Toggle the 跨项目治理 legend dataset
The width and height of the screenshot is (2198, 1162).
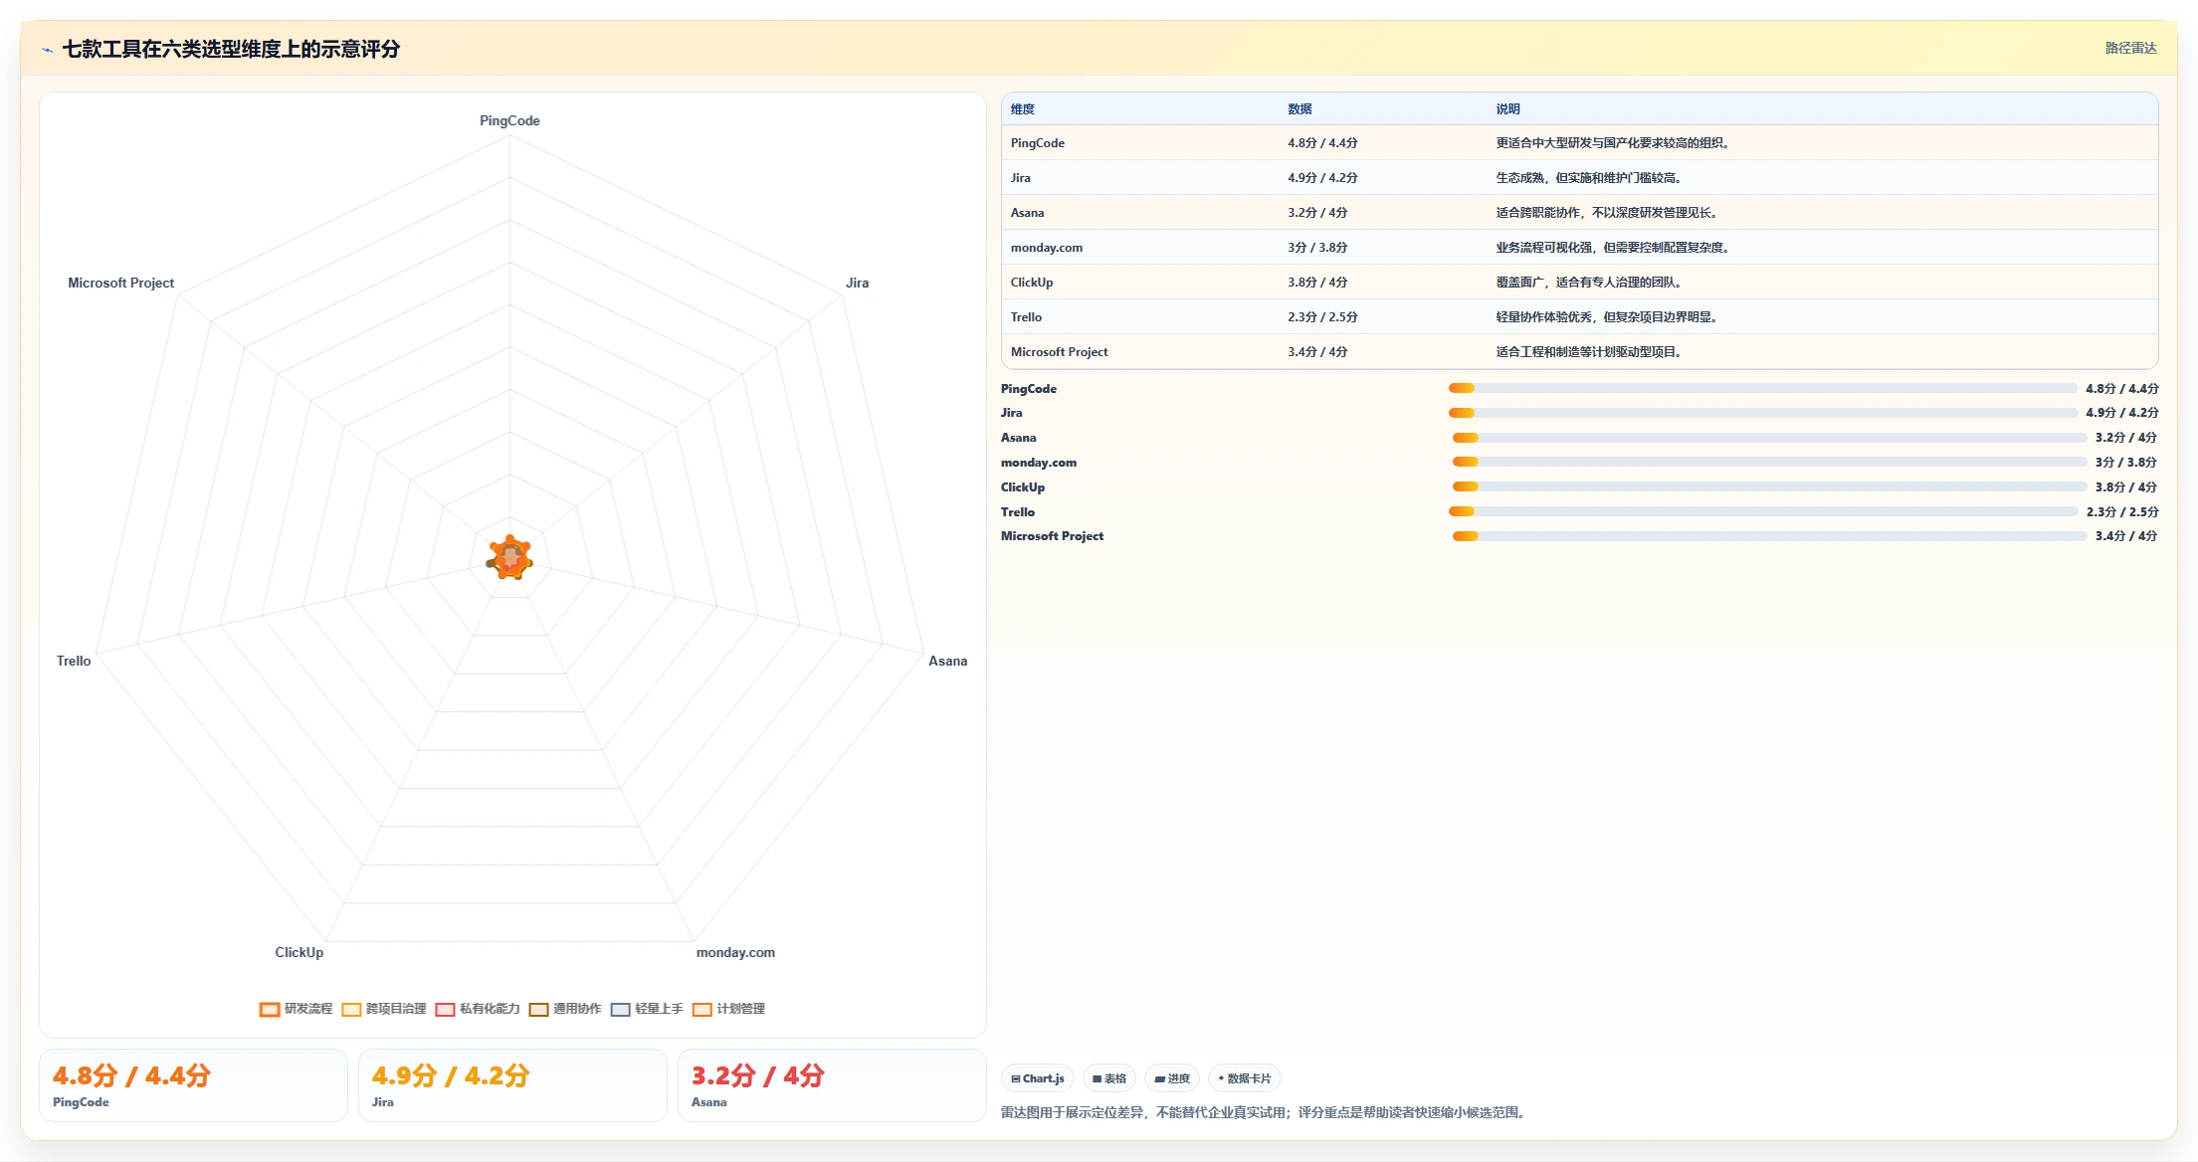coord(383,1009)
